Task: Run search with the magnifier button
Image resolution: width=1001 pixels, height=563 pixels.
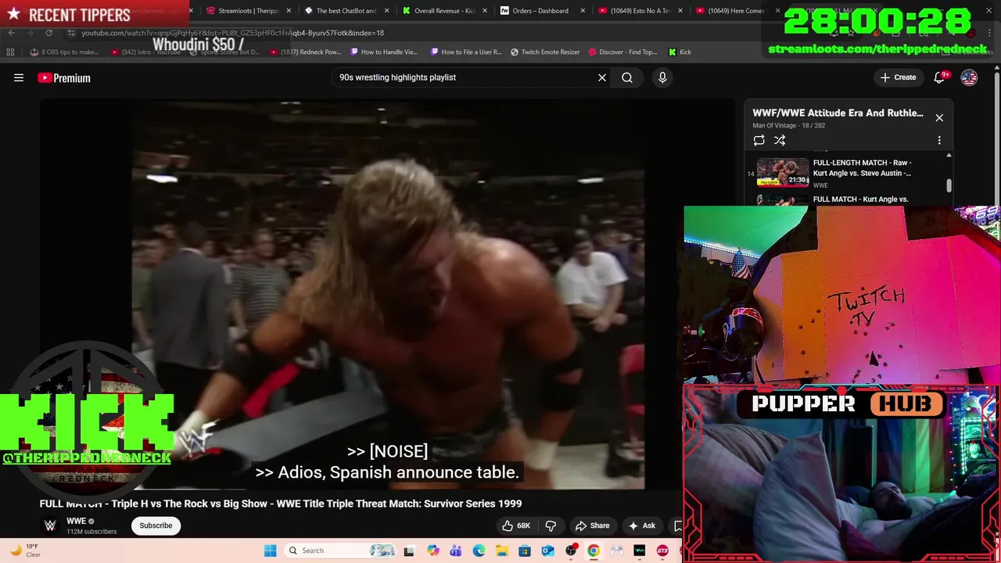Action: [627, 77]
